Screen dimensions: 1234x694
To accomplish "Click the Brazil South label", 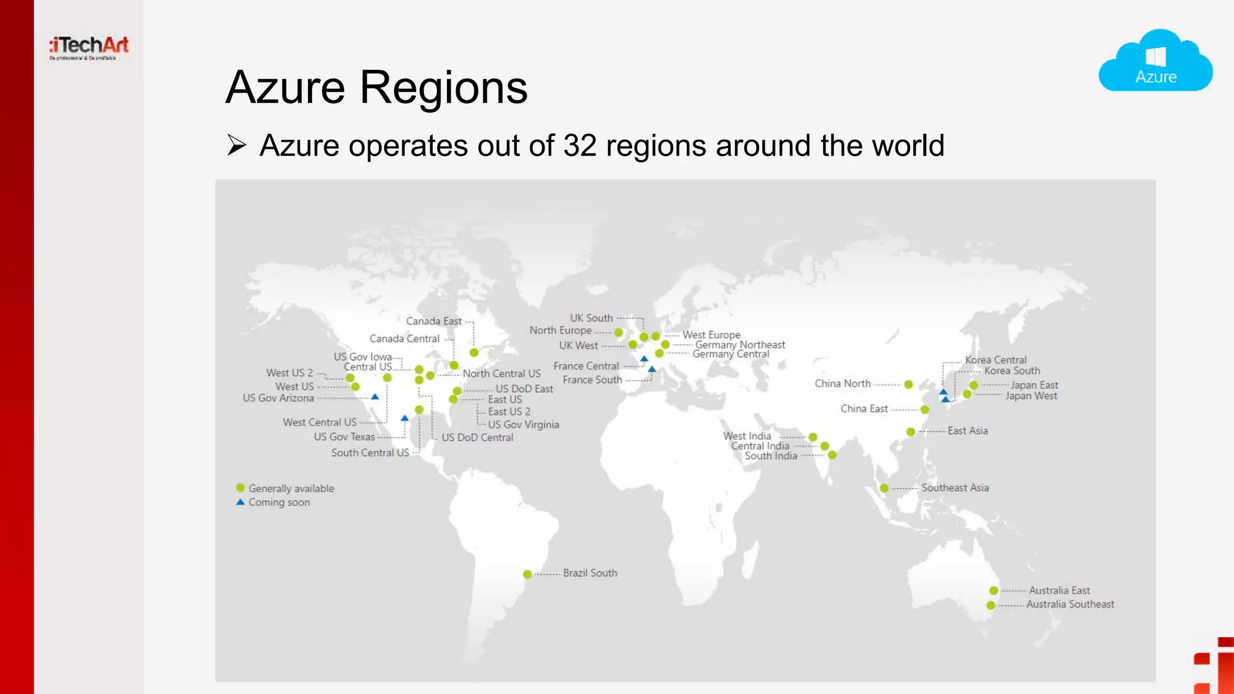I will coord(590,573).
